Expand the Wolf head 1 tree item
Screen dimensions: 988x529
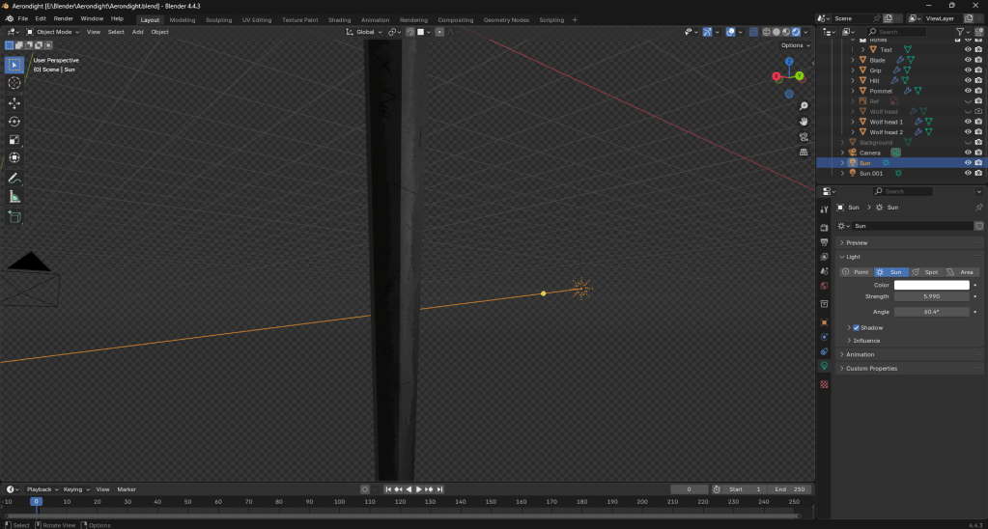853,122
